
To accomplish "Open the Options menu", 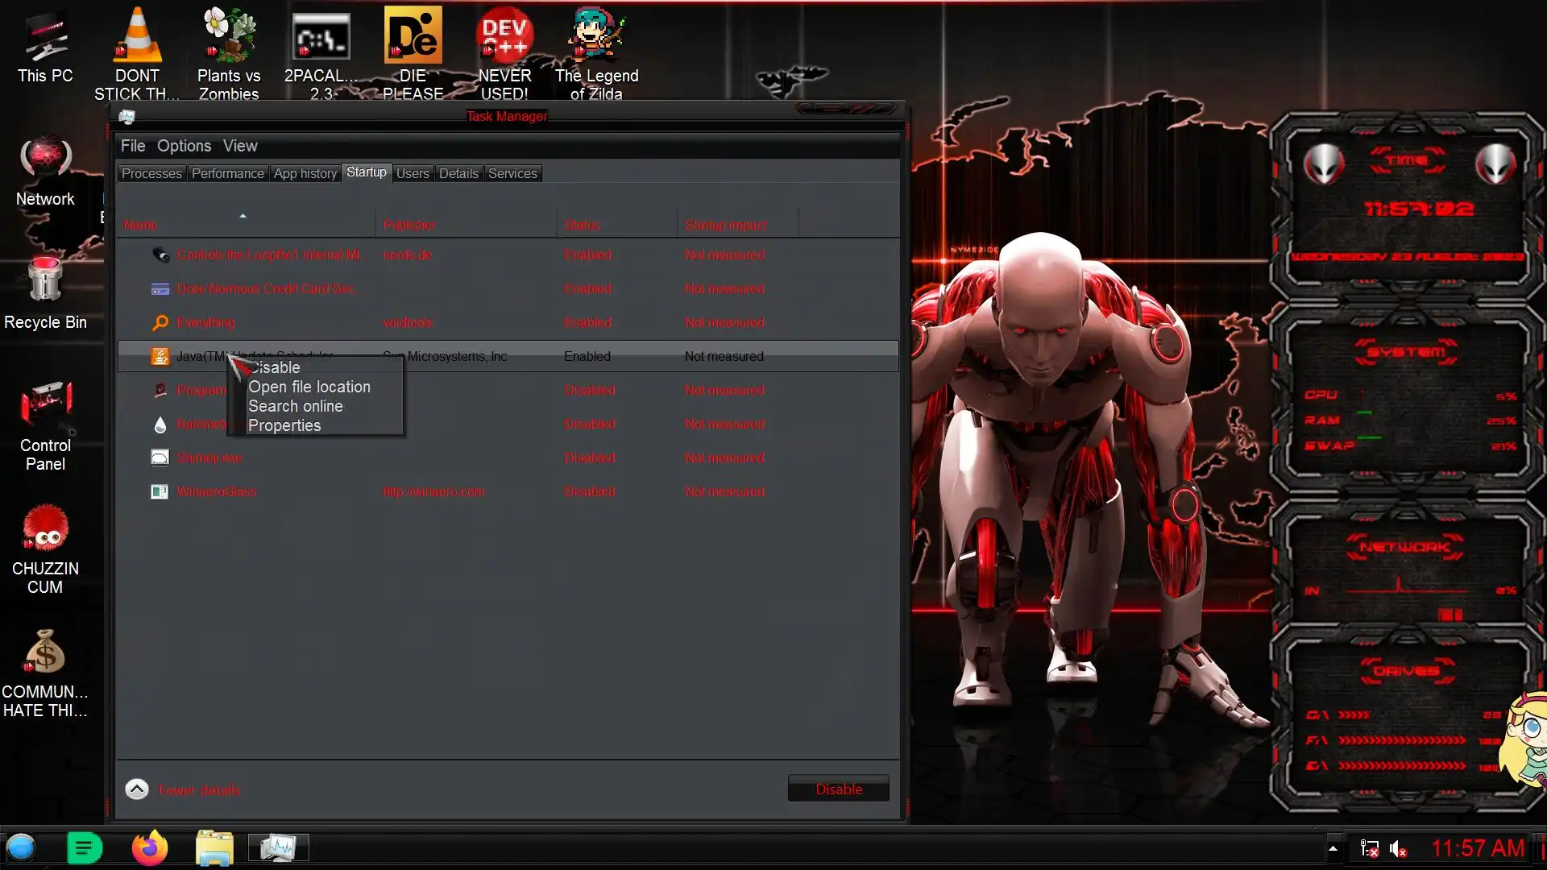I will 184,146.
